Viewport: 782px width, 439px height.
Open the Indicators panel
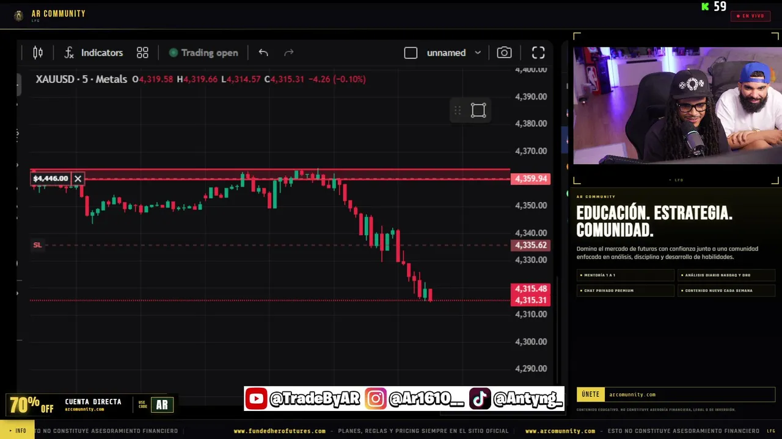(x=93, y=53)
